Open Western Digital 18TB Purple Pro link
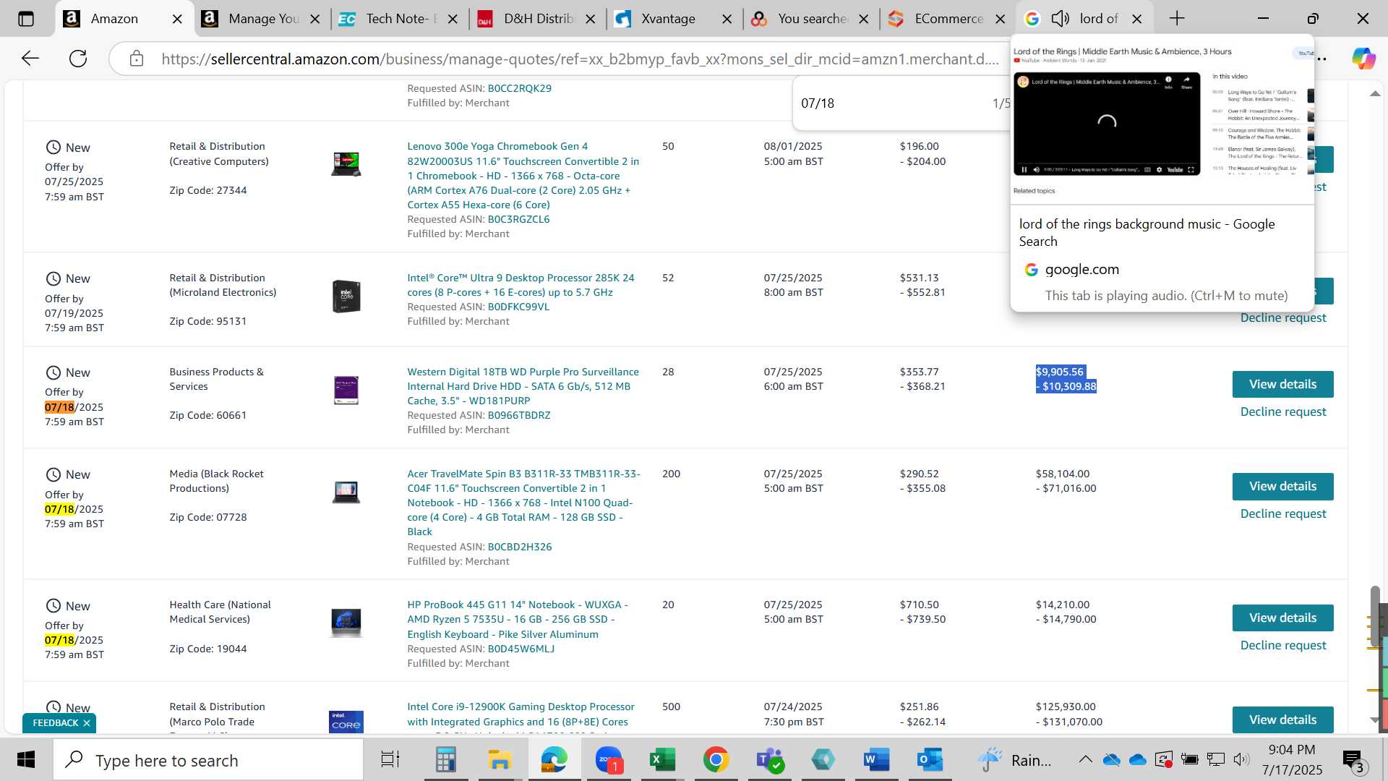 pos(523,386)
